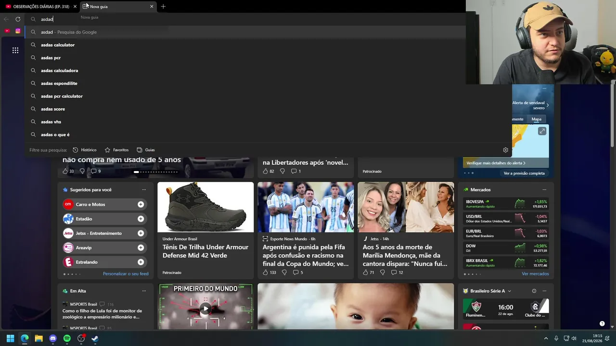The width and height of the screenshot is (616, 346).
Task: Filter suggestions by Favoritos
Action: [116, 150]
